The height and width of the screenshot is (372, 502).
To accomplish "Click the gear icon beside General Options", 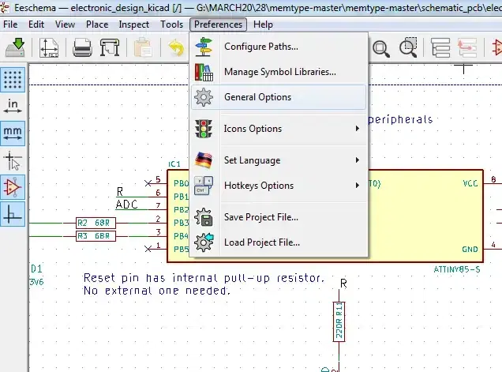I will tap(204, 97).
